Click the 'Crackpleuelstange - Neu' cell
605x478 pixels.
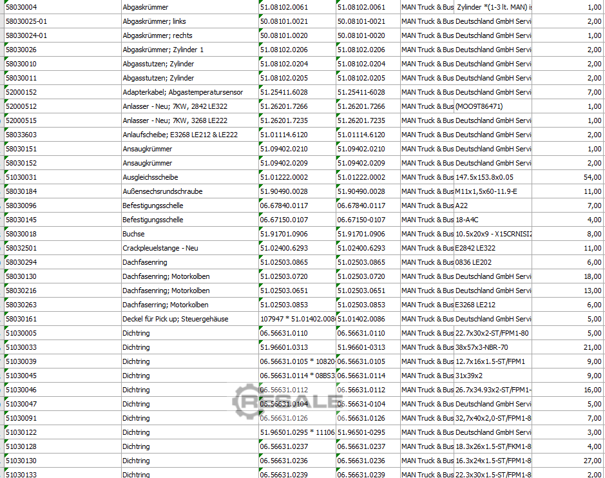(x=189, y=248)
